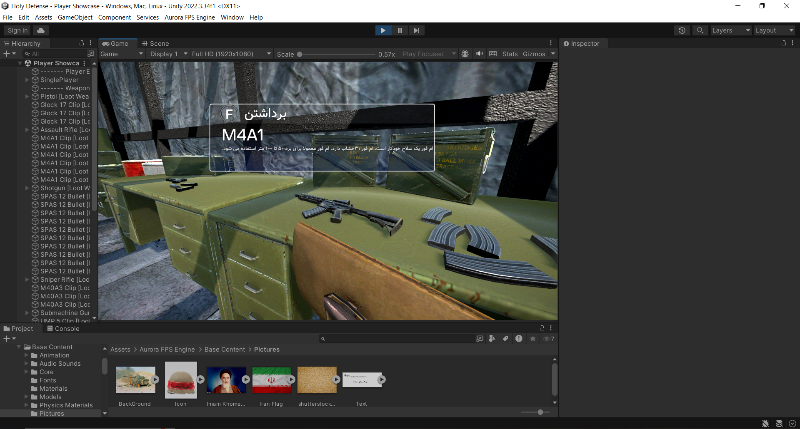Switch to the Scene tab
The height and width of the screenshot is (429, 800).
[155, 44]
